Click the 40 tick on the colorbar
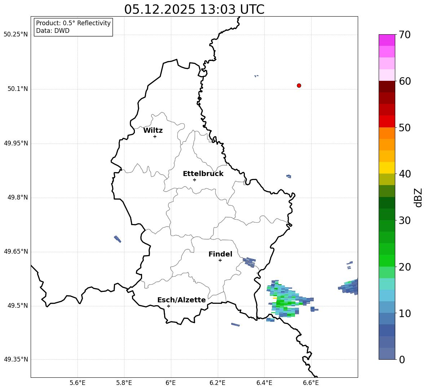This screenshot has height=390, width=427. [405, 174]
